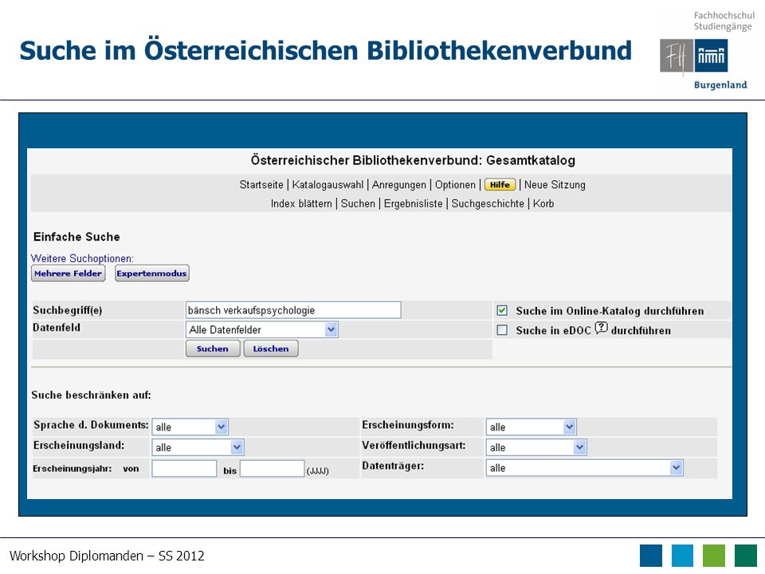The image size is (765, 574).
Task: Click the Gesamtkatalog title text
Action: tap(413, 160)
